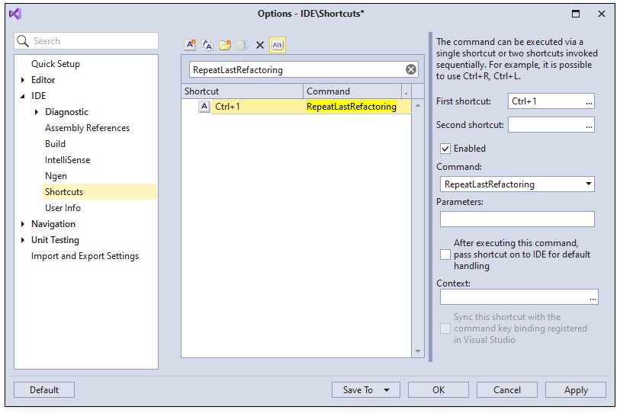Select the Ctrl+1 shortcut cell

pyautogui.click(x=258, y=107)
